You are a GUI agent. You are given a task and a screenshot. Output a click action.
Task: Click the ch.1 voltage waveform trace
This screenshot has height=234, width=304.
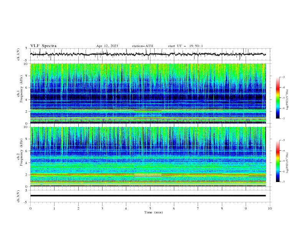[148, 54]
